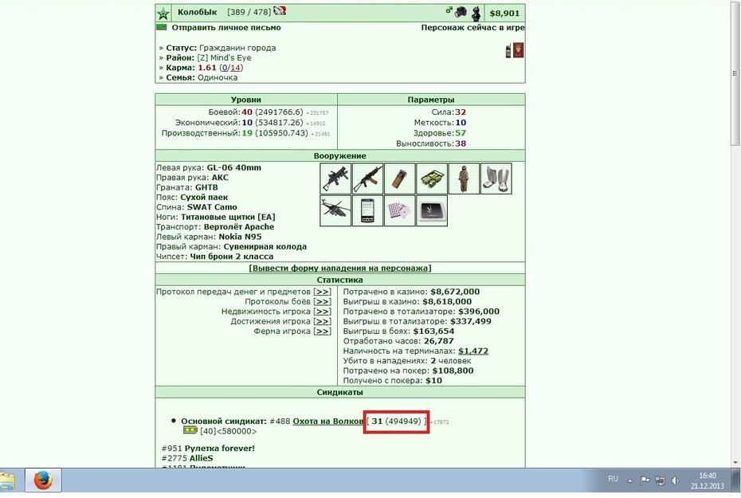Viewport: 741px width, 498px height.
Task: Open Firefox from the taskbar
Action: (x=43, y=481)
